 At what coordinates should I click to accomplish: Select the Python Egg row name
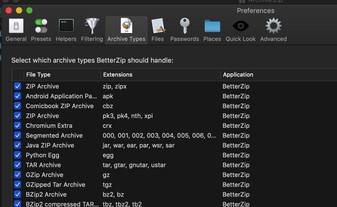(42, 155)
